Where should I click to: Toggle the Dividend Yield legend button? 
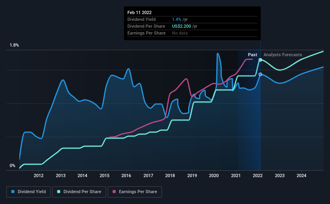point(29,192)
